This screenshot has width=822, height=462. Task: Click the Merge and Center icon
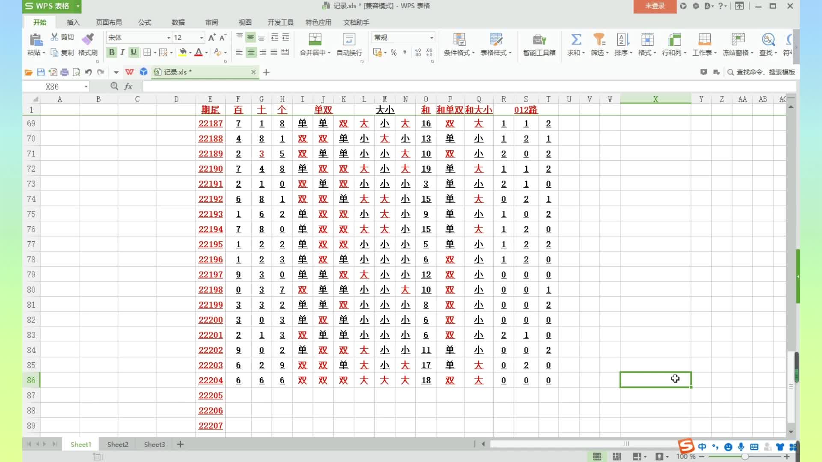(315, 39)
